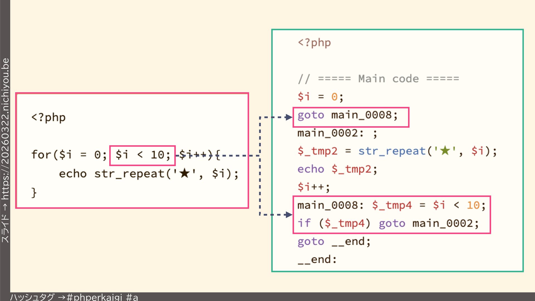Click the star in right str_repeat call
This screenshot has width=535, height=301.
click(445, 151)
